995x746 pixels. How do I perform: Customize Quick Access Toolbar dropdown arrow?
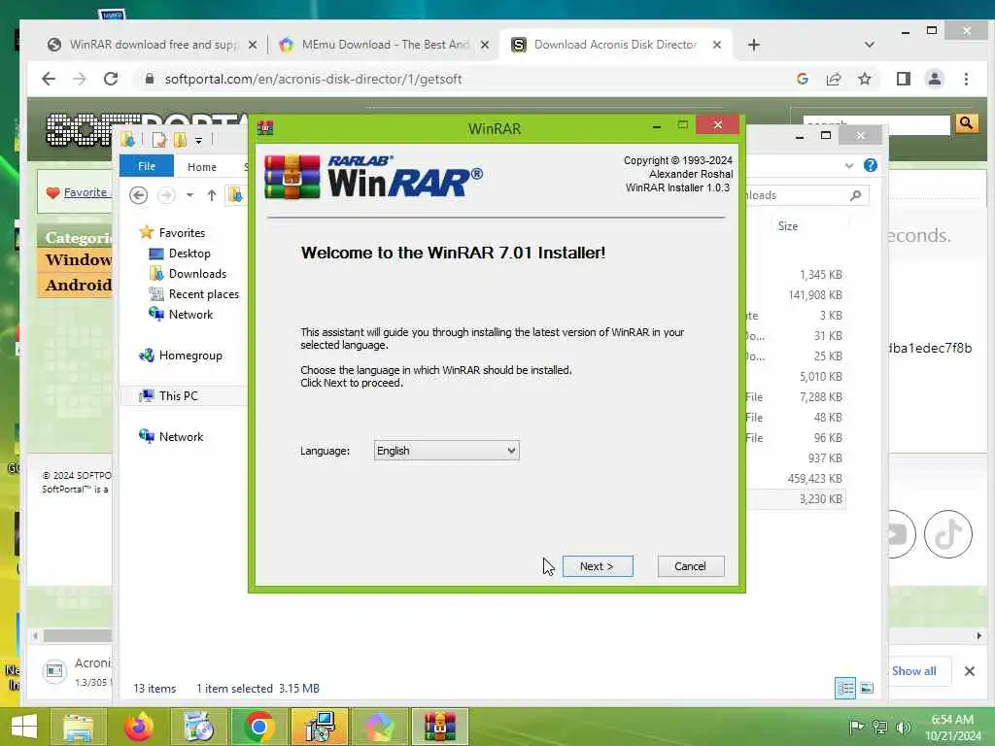click(198, 140)
